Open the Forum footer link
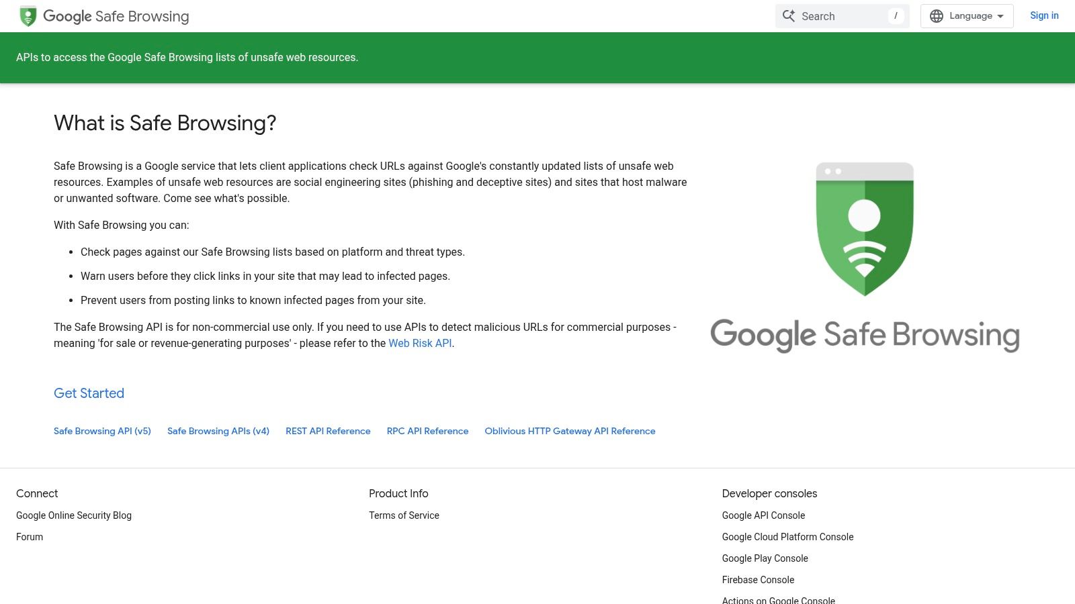 tap(30, 537)
